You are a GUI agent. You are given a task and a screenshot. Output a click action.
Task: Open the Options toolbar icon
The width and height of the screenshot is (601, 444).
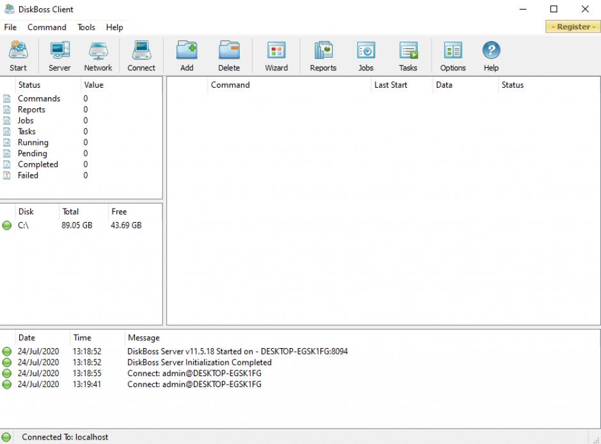click(453, 51)
